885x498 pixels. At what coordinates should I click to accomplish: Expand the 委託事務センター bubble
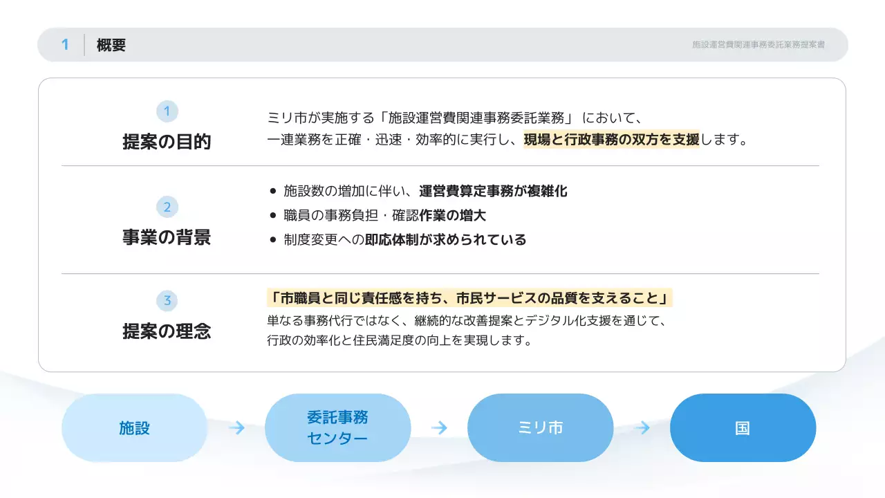click(337, 427)
